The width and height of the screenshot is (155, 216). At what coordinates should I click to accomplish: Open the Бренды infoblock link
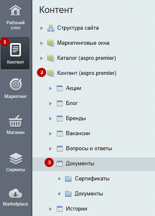[76, 118]
